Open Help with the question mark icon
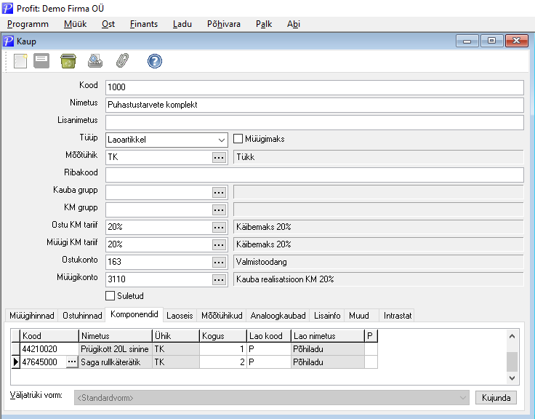The width and height of the screenshot is (535, 419). click(x=155, y=61)
